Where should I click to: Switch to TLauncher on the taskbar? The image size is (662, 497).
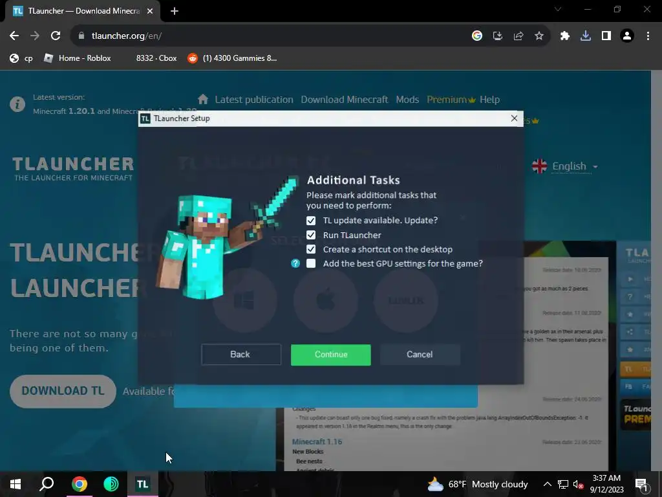click(143, 484)
